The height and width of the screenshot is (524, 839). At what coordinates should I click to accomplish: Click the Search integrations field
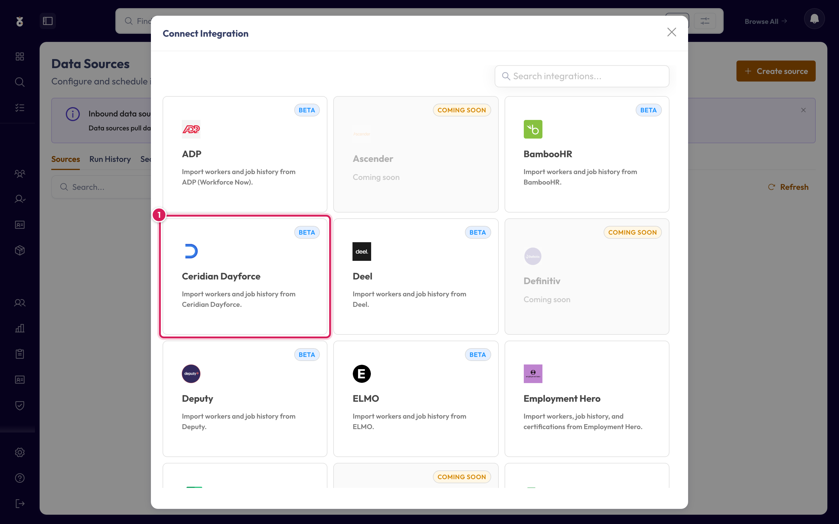pyautogui.click(x=582, y=76)
